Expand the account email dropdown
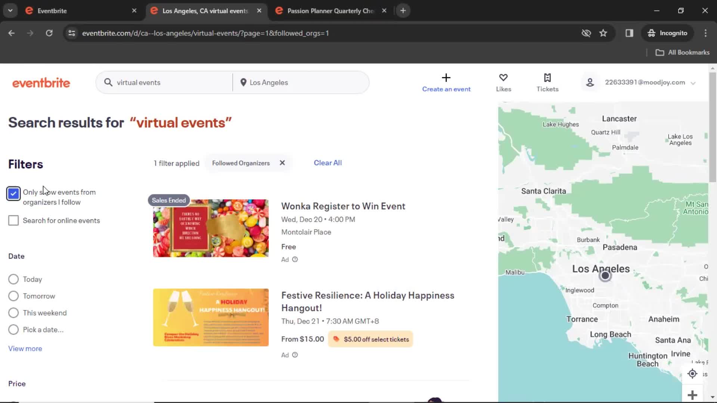This screenshot has height=403, width=717. click(693, 83)
